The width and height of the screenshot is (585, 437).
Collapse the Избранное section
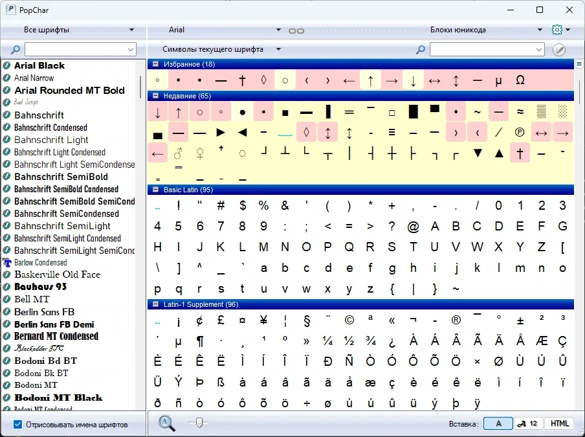coord(156,64)
